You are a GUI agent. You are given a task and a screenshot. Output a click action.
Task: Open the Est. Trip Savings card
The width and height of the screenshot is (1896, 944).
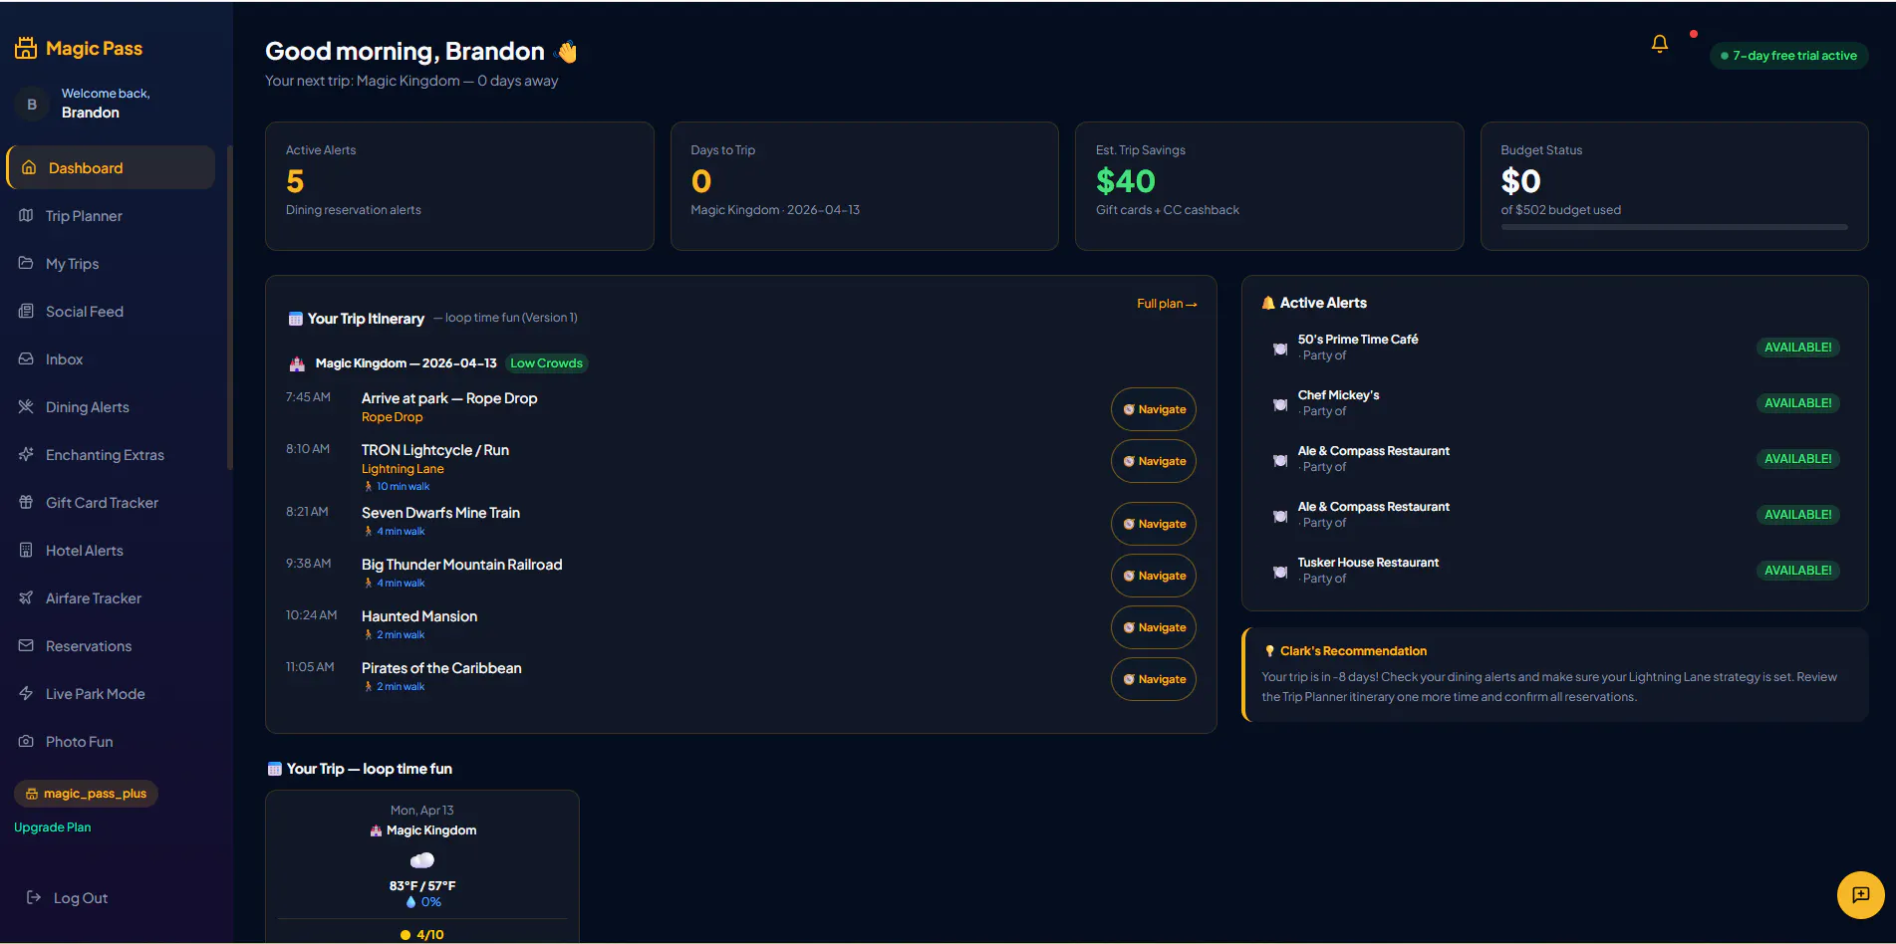point(1269,186)
